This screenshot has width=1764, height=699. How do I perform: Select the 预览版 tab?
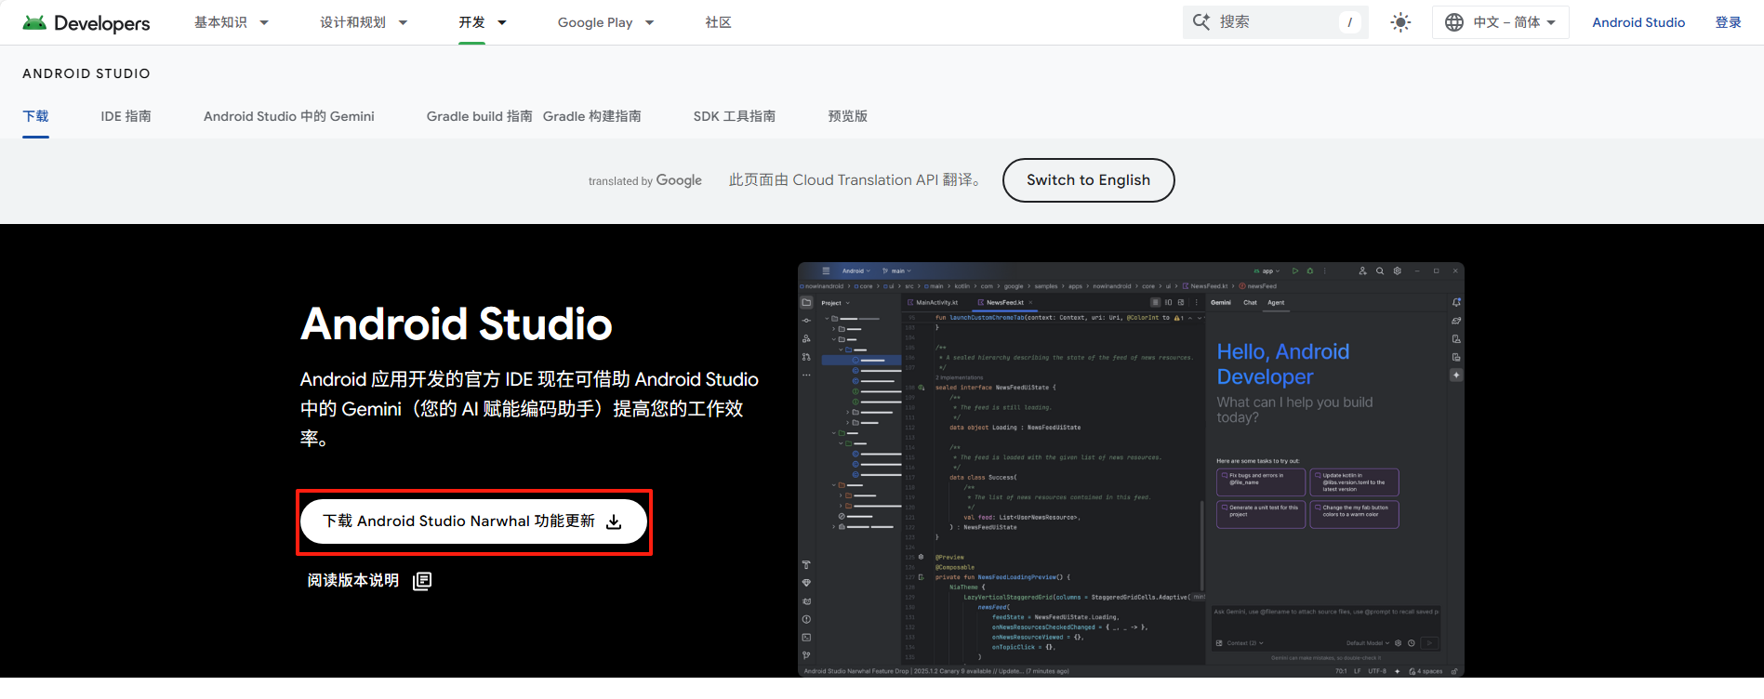click(847, 116)
